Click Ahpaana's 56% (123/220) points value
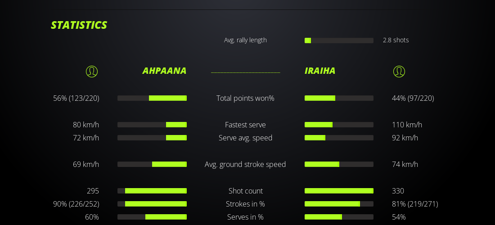Image resolution: width=495 pixels, height=225 pixels. coord(76,98)
